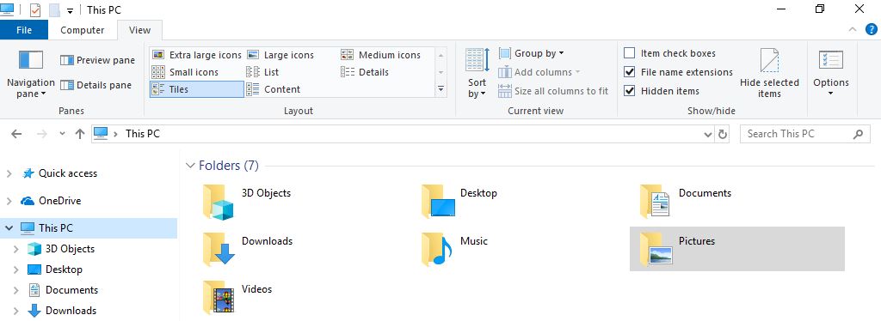This screenshot has width=881, height=321.
Task: Expand 3D Objects in navigation tree
Action: coord(16,249)
